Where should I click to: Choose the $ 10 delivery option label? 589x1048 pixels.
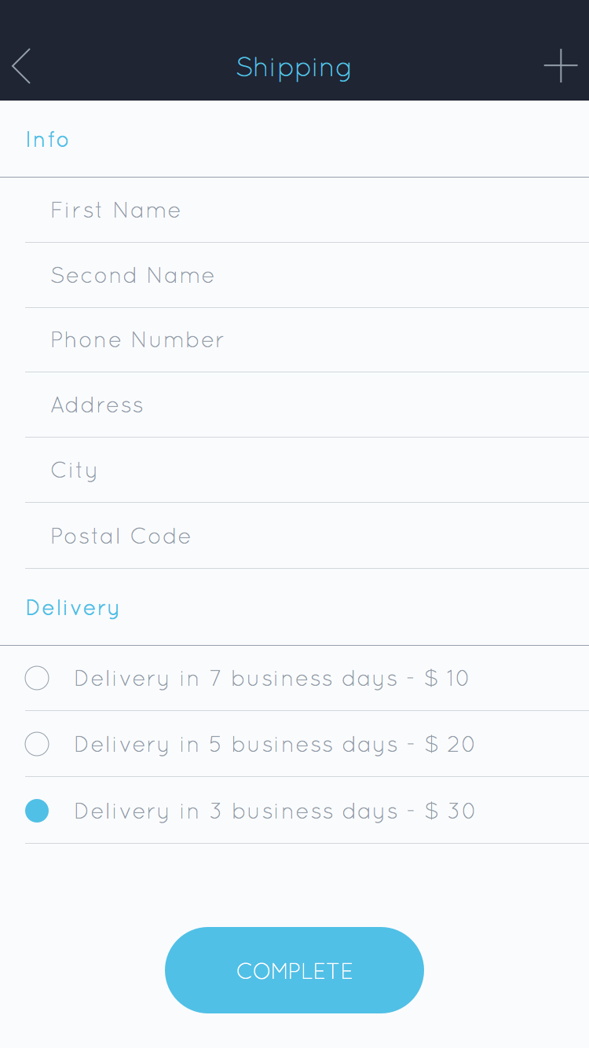[271, 678]
